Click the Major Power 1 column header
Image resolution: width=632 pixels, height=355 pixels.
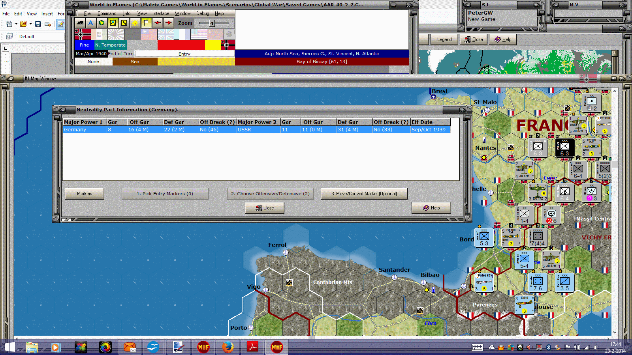click(85, 122)
